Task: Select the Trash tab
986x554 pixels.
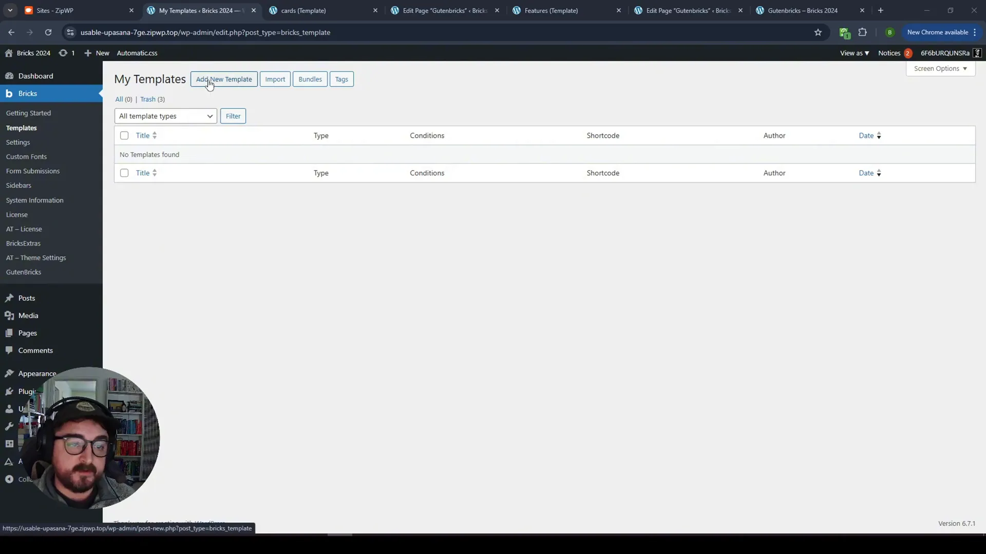Action: [x=153, y=99]
